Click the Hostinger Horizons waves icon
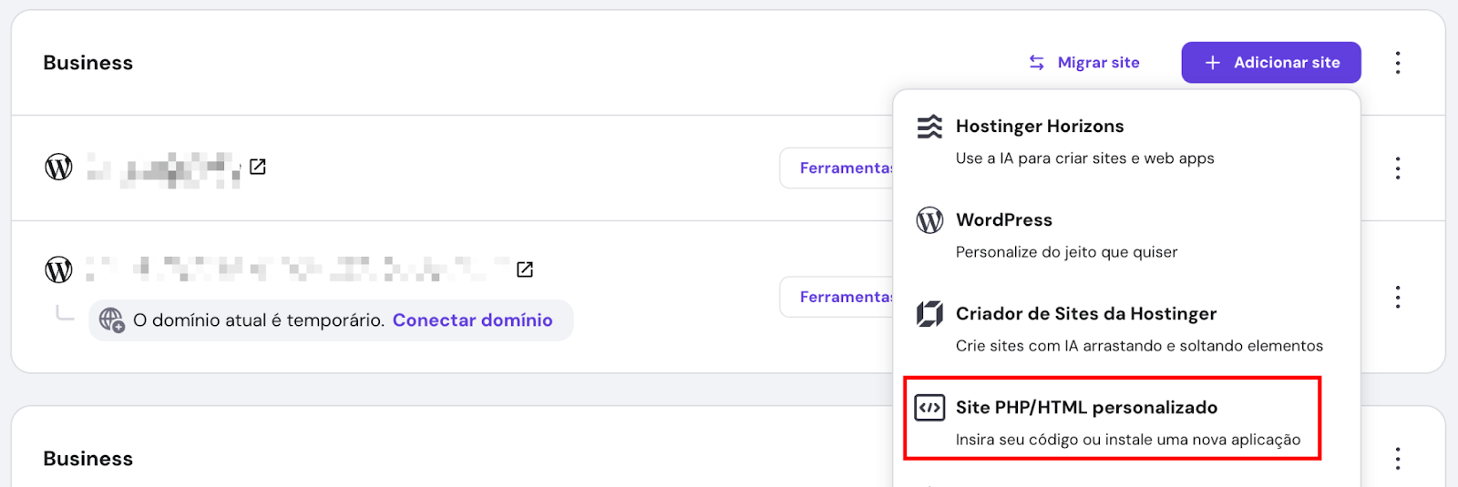Image resolution: width=1458 pixels, height=487 pixels. click(929, 127)
